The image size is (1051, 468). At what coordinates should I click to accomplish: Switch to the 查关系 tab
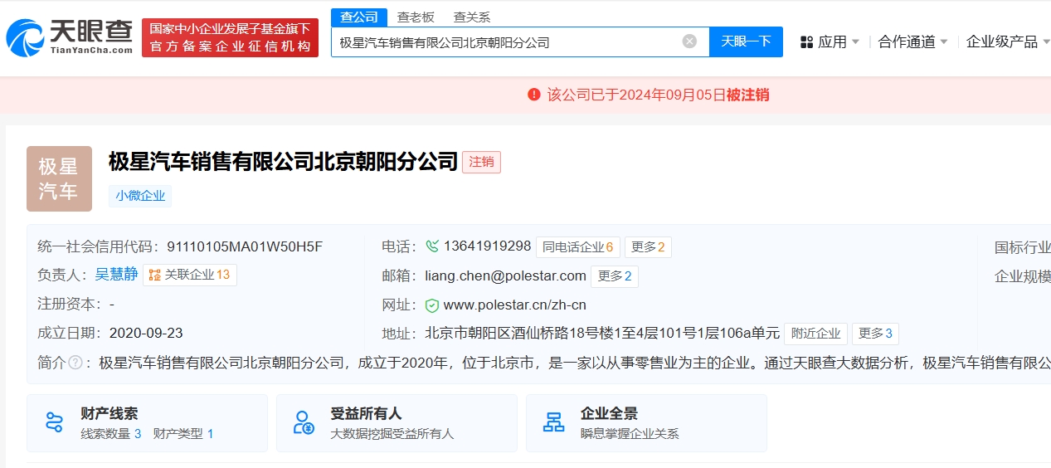(x=472, y=17)
